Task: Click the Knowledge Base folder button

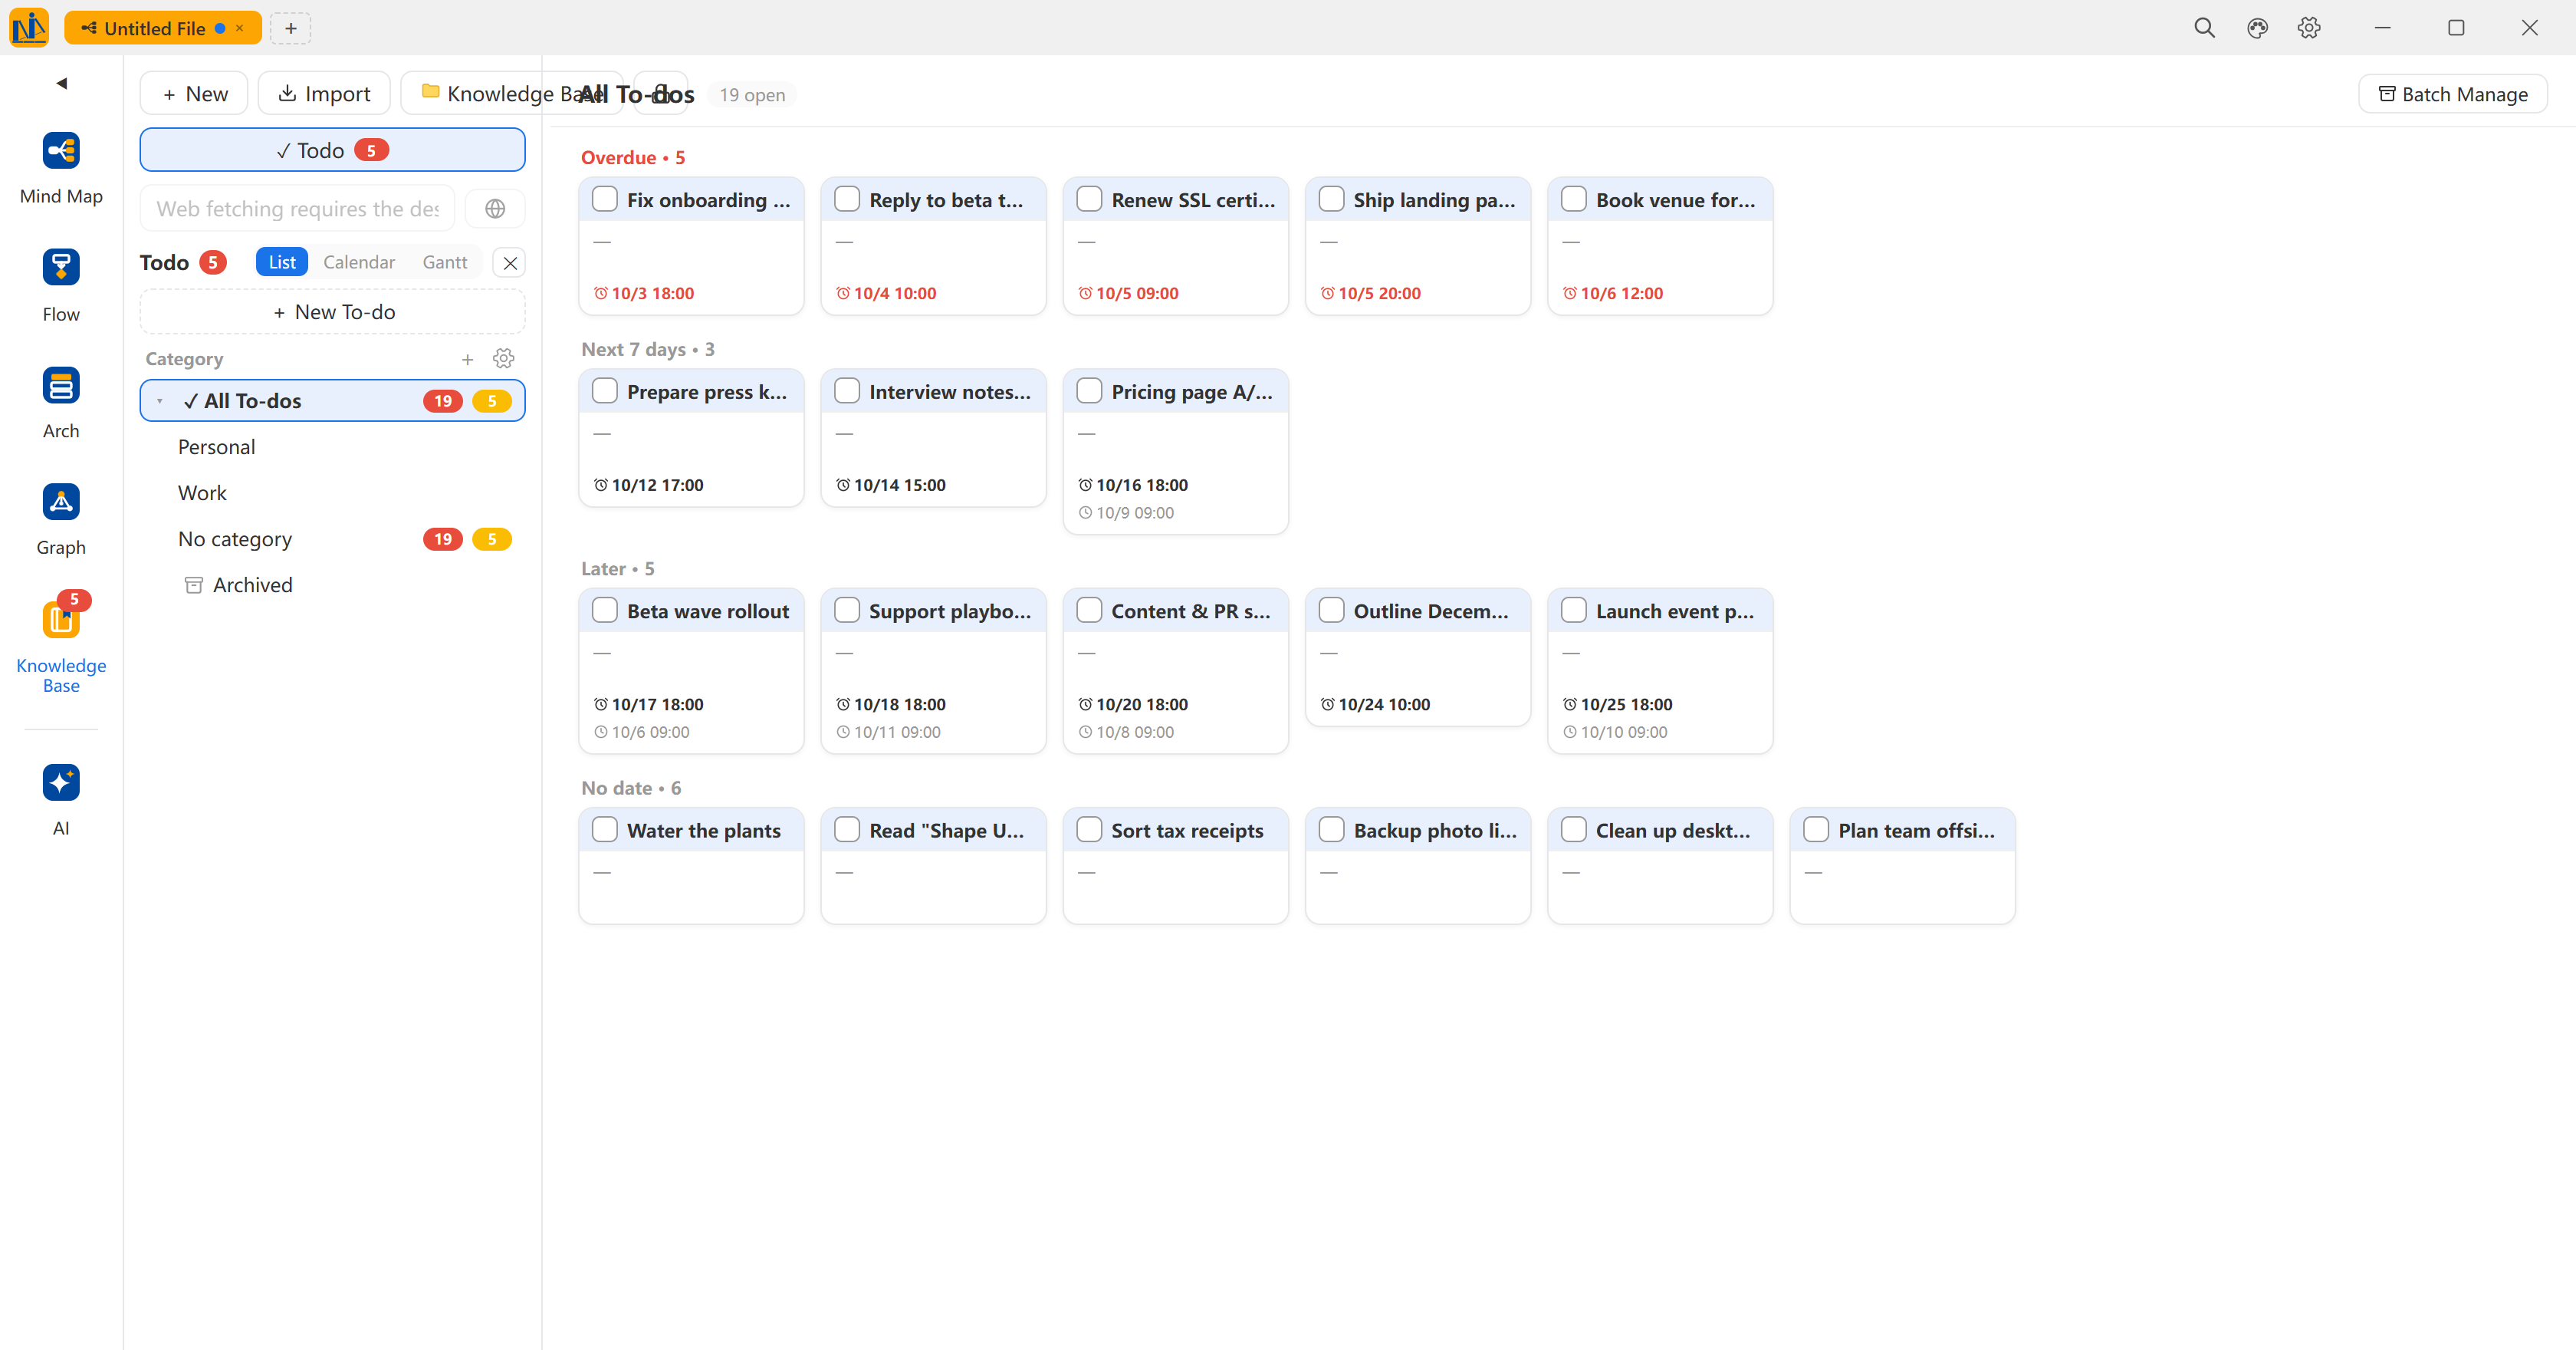Action: (512, 93)
